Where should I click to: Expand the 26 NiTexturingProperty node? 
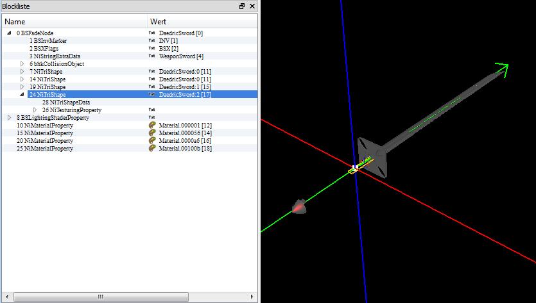coord(35,110)
